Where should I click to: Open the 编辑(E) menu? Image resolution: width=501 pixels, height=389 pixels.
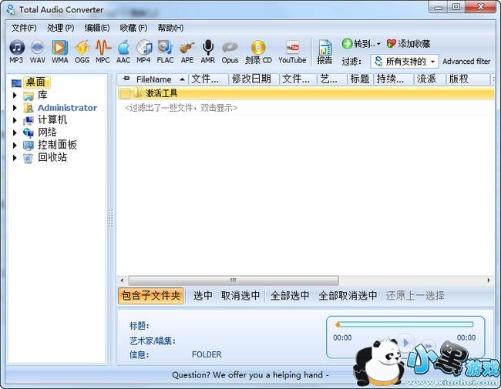(x=97, y=28)
